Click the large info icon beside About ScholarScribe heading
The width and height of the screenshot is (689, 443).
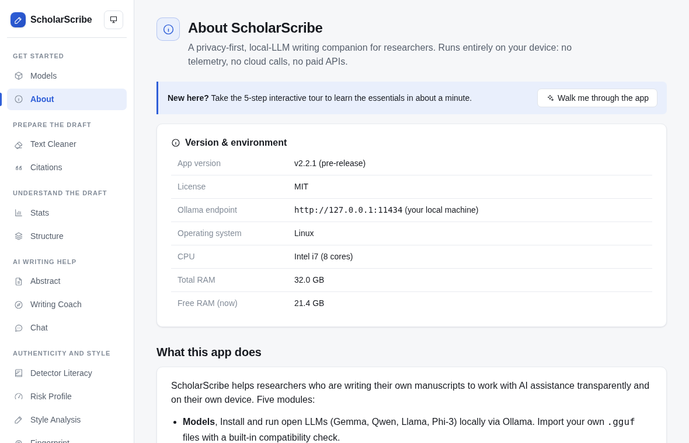168,29
